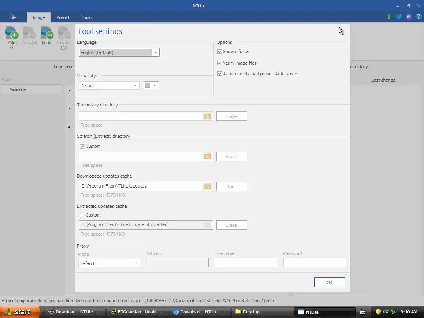Click Erase for Extracted updates cache
This screenshot has height=318, width=424.
231,225
